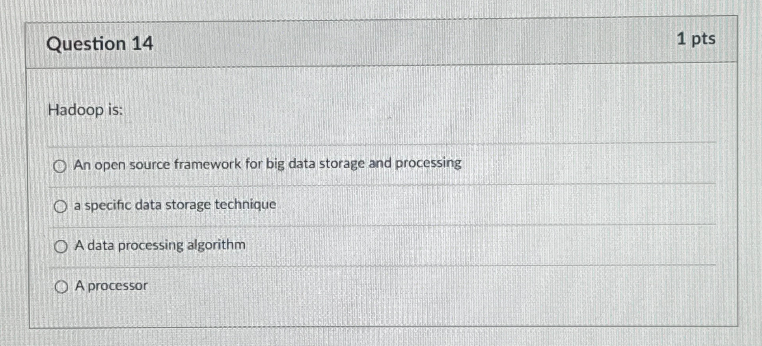Click the 'a specific data storage technique' text
The height and width of the screenshot is (346, 762).
(175, 204)
